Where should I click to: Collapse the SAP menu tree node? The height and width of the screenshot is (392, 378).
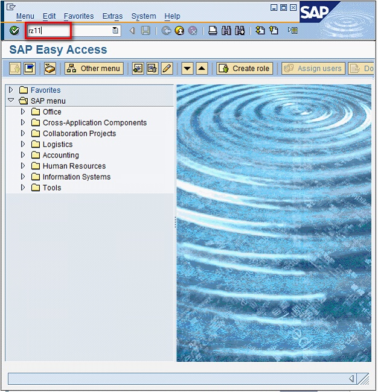click(x=11, y=101)
